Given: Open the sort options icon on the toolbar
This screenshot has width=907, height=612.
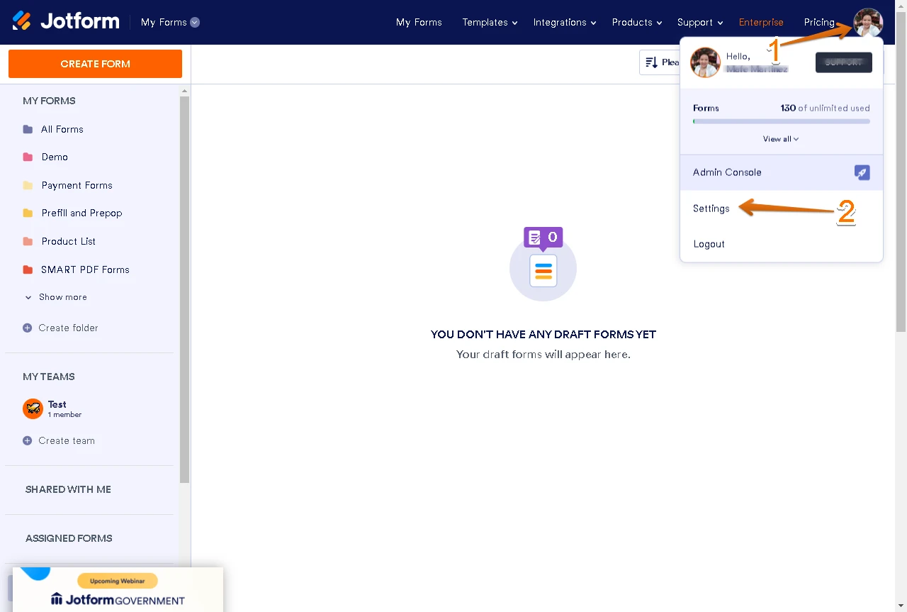Looking at the screenshot, I should click(x=650, y=62).
